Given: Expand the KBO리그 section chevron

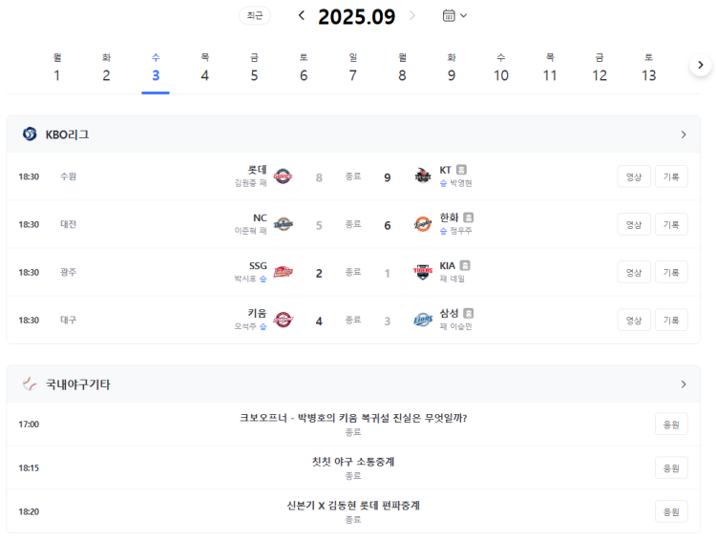Looking at the screenshot, I should [684, 135].
